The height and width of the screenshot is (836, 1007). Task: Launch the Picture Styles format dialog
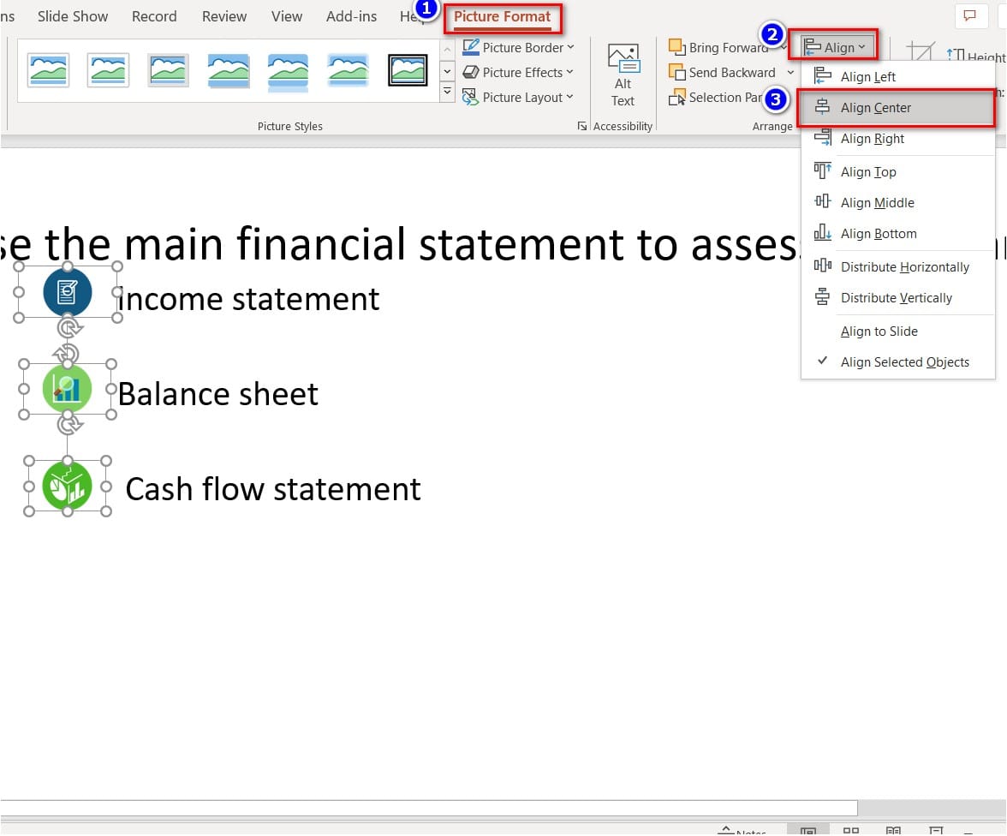[582, 126]
